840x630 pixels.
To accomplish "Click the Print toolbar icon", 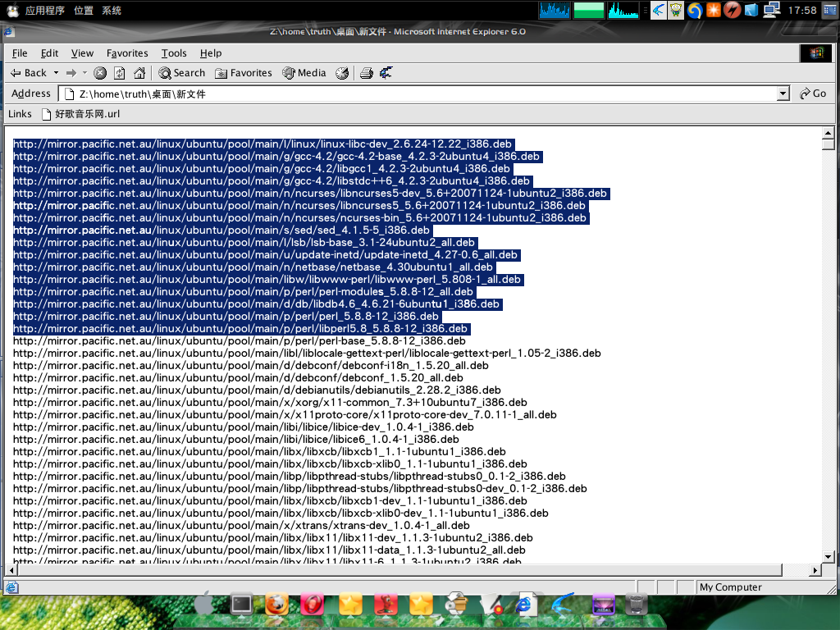I will click(367, 73).
